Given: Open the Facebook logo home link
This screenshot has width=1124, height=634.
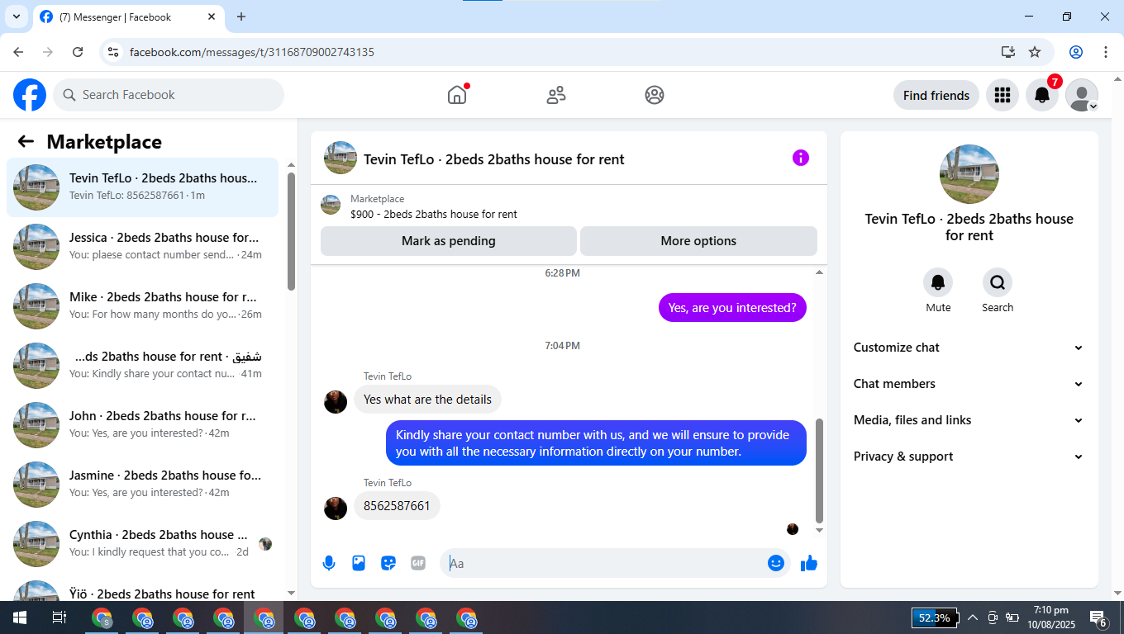Looking at the screenshot, I should [x=30, y=95].
